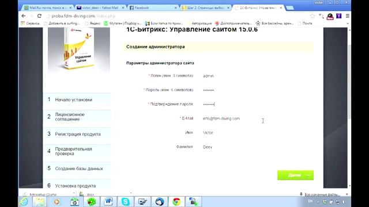Viewport: 369px width, 207px height.
Task: Click the green Далее button
Action: click(295, 175)
